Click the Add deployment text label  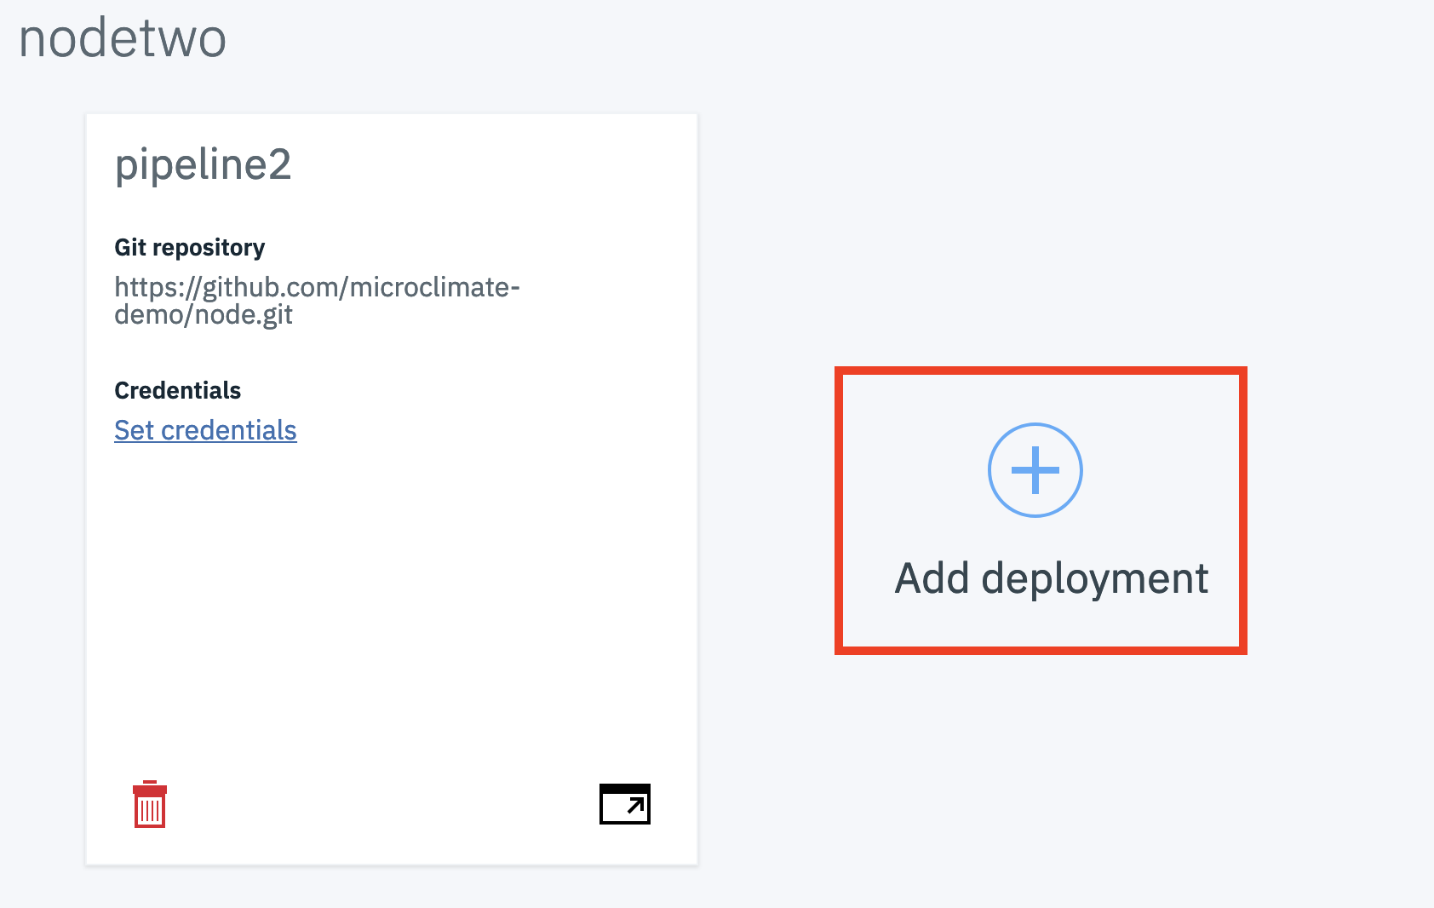(1051, 578)
